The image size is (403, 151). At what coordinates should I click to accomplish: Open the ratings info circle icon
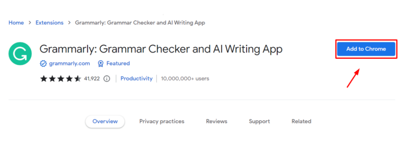point(107,78)
